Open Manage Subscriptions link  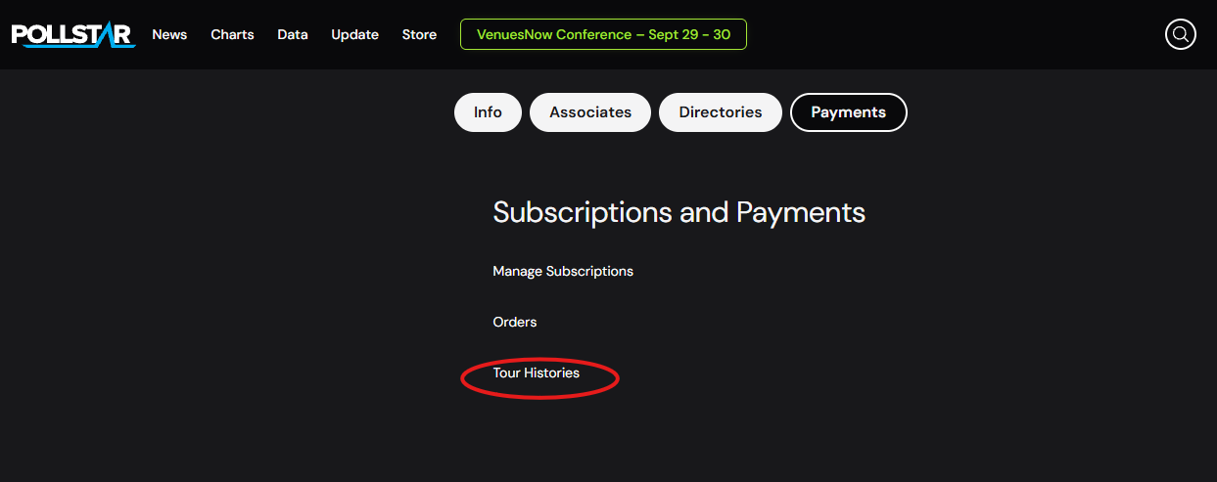[563, 271]
